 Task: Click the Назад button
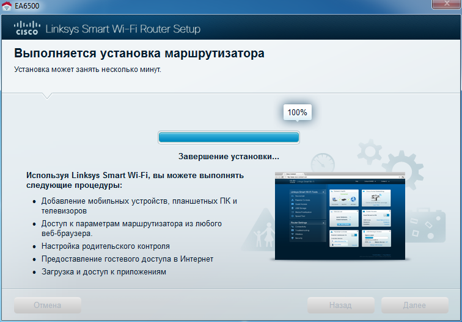(x=340, y=305)
